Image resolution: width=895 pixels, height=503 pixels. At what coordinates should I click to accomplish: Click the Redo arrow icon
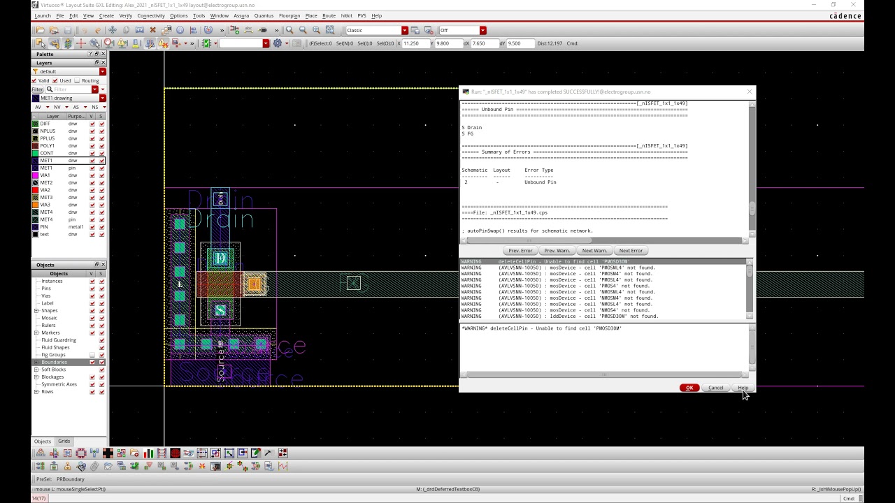[x=98, y=30]
